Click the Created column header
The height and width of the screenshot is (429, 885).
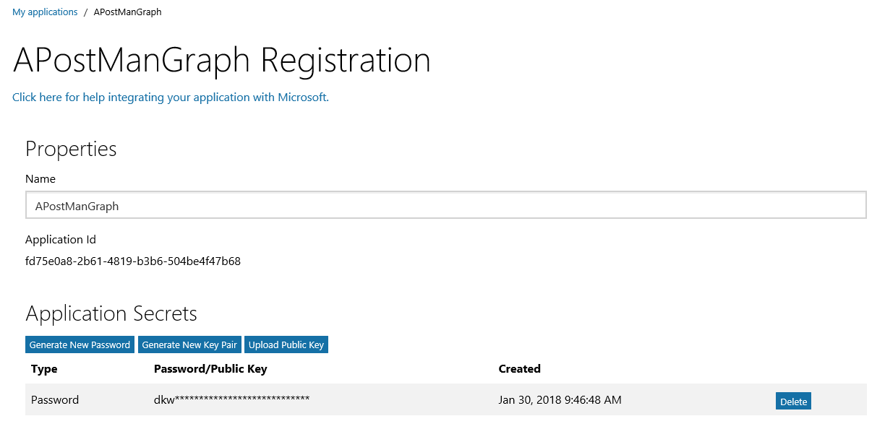pos(519,368)
